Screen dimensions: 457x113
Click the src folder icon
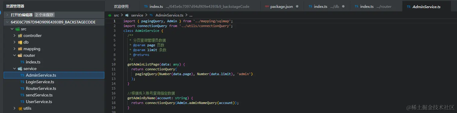pos(17,29)
